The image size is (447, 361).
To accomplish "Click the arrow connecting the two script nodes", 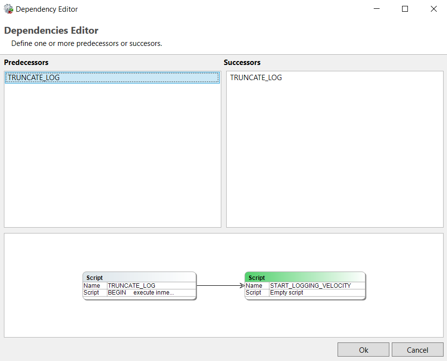I will pos(220,286).
